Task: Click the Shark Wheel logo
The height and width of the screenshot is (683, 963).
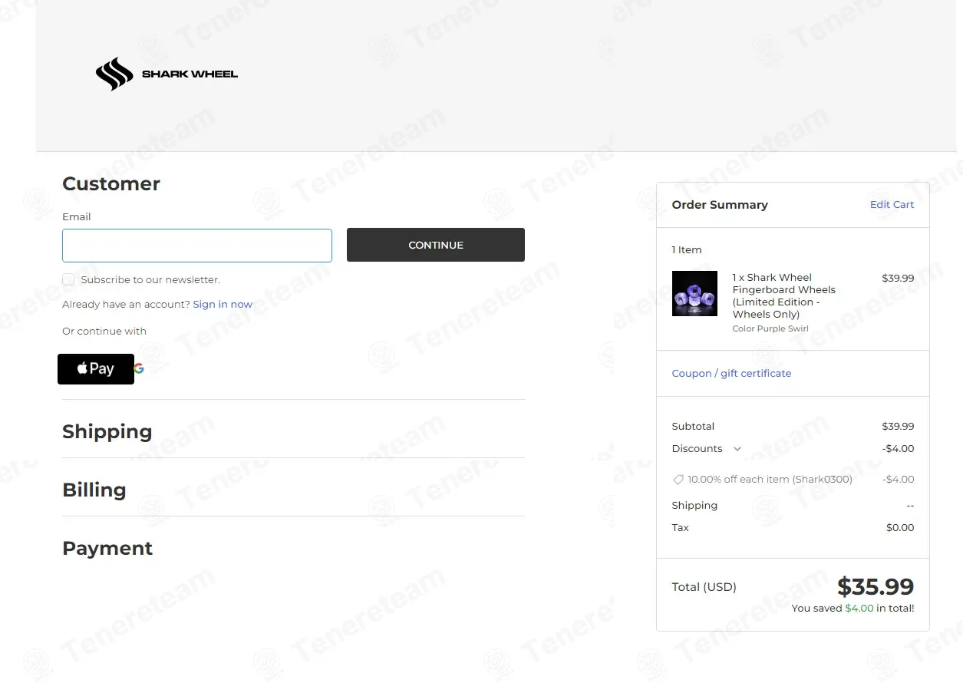Action: (167, 74)
